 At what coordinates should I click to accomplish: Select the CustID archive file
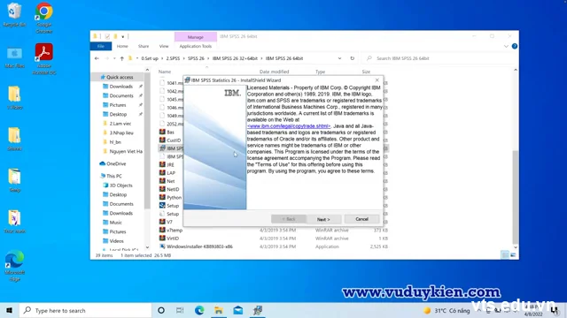[x=174, y=140]
